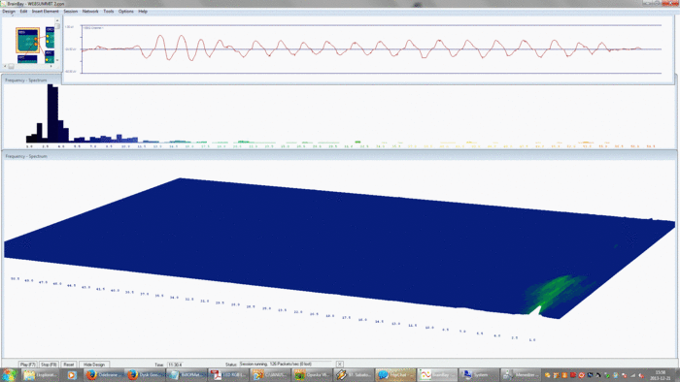Toggle Hide Design panel button
This screenshot has width=680, height=382.
[94, 365]
